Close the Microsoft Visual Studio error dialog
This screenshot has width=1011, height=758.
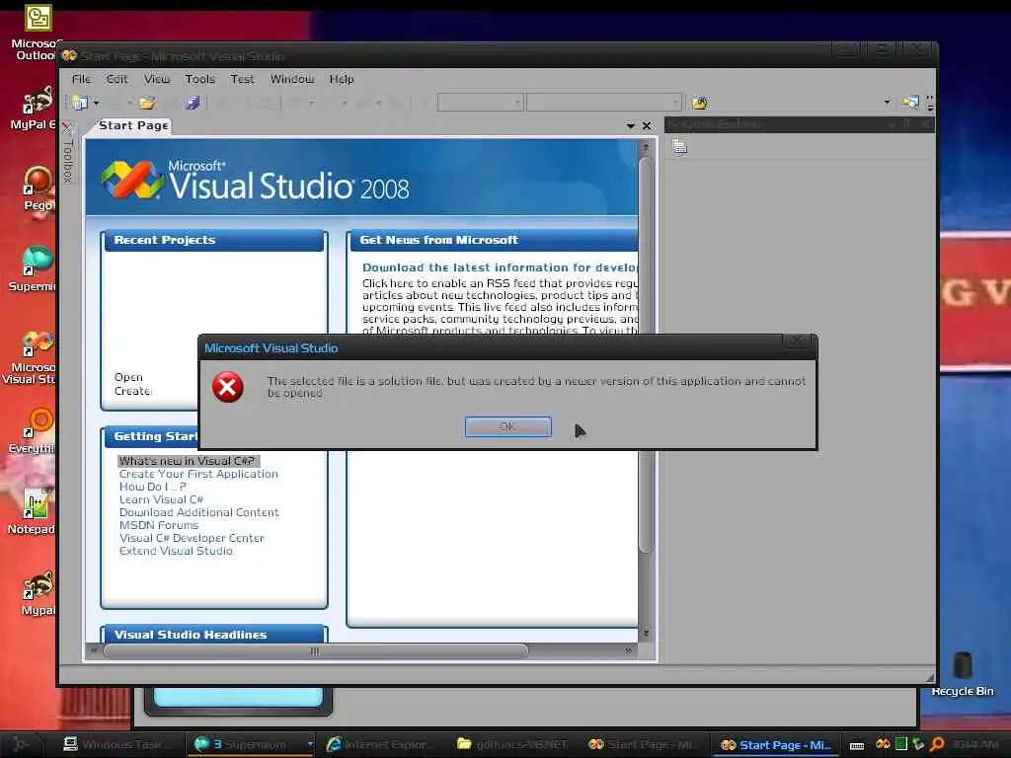797,341
